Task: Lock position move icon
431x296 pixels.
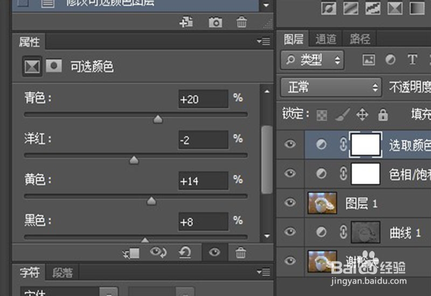Action: click(x=362, y=115)
